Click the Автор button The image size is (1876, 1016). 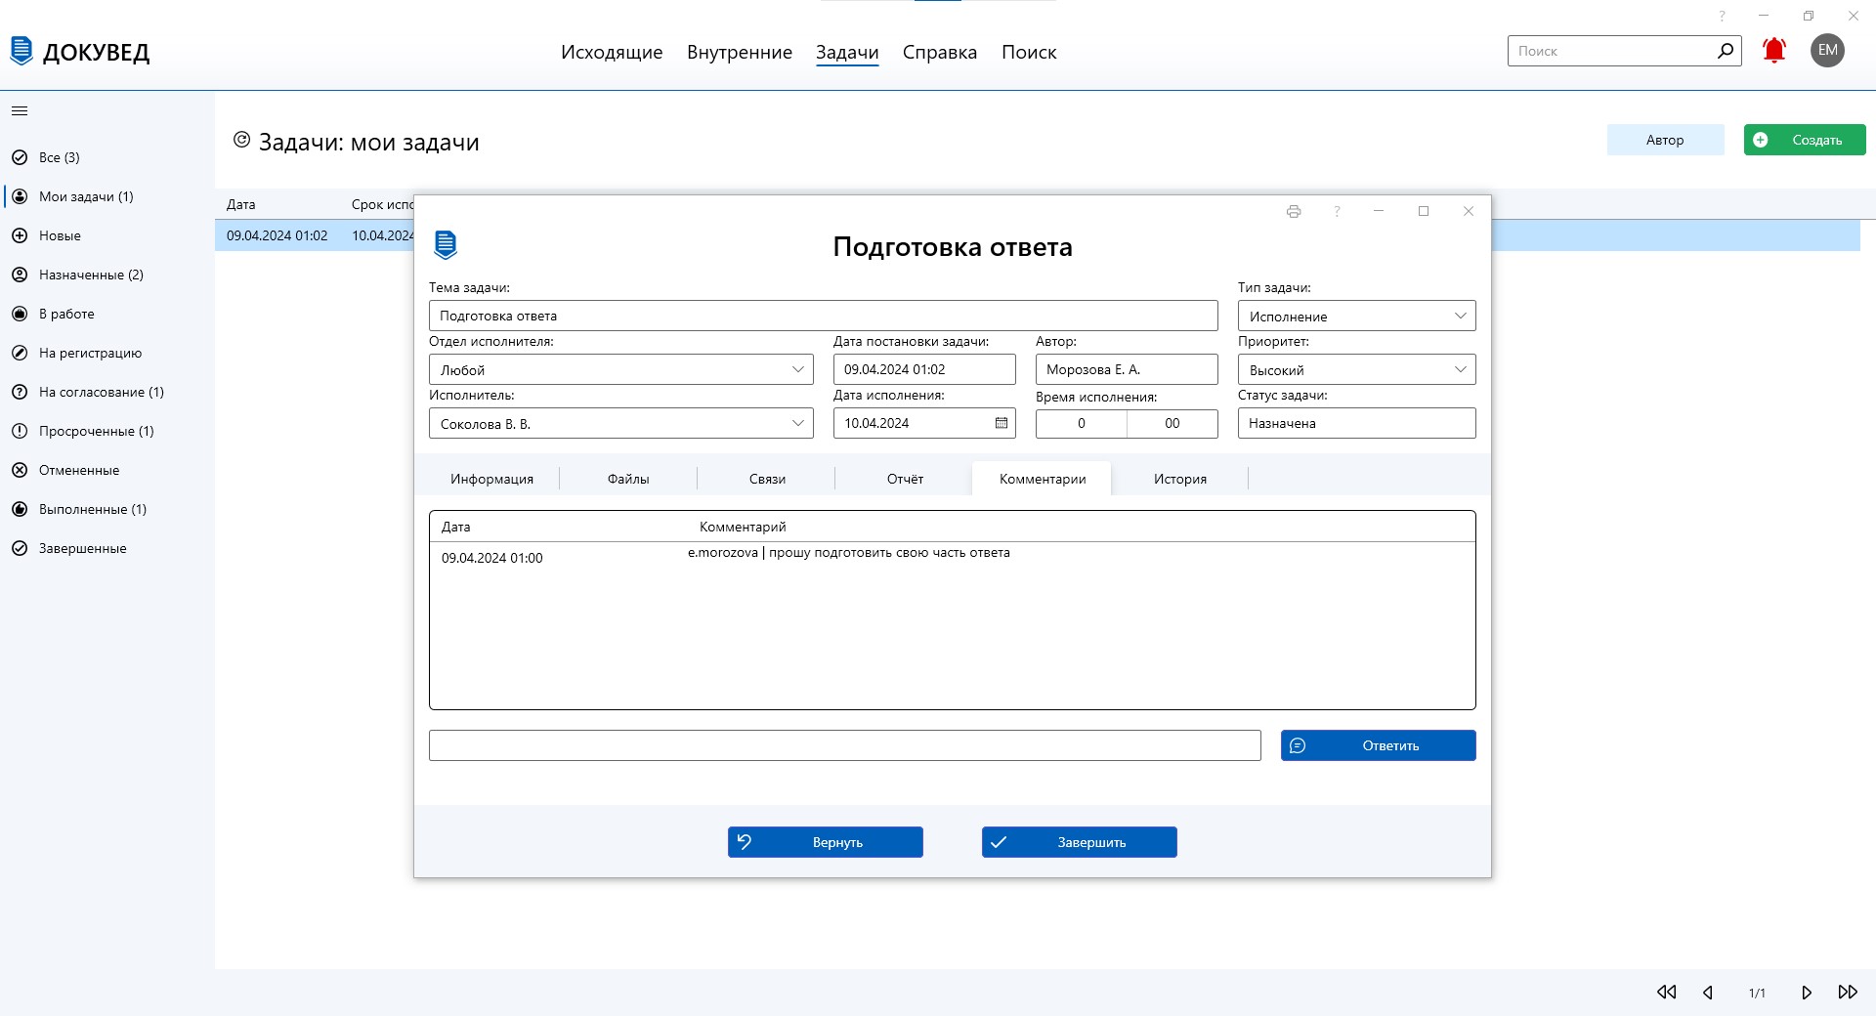(x=1665, y=140)
